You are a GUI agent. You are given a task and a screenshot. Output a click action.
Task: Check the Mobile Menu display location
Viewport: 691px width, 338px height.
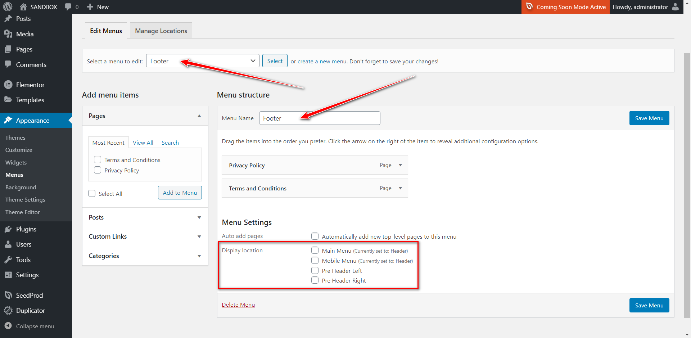(315, 260)
